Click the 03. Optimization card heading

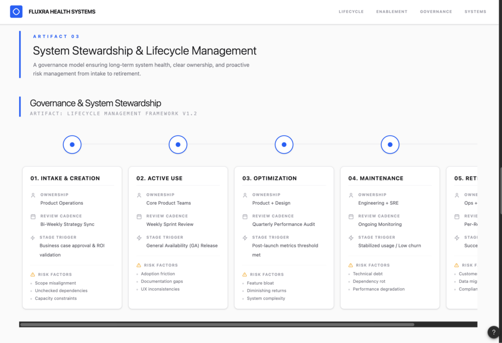[270, 178]
